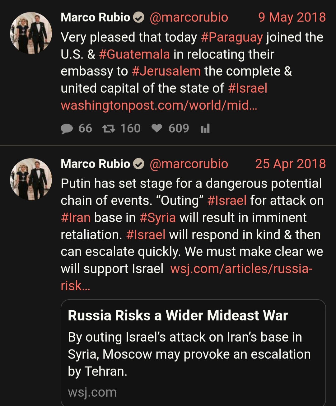336x406 pixels.
Task: Open the 9 May 2018 timestamp
Action: pos(292,17)
